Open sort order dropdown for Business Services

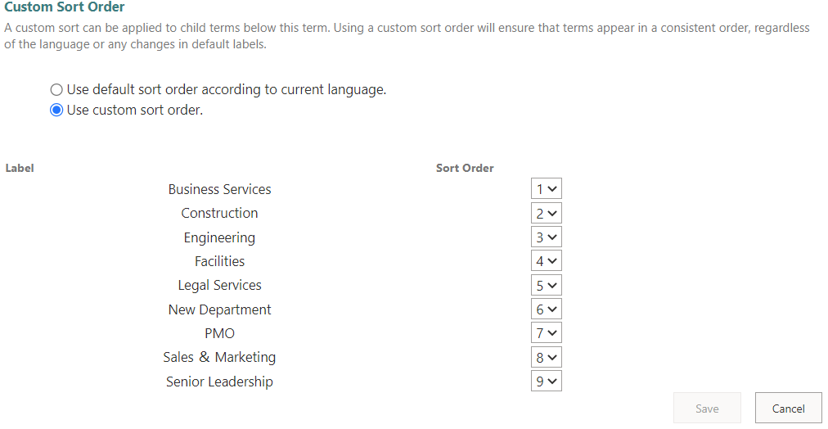coord(546,189)
